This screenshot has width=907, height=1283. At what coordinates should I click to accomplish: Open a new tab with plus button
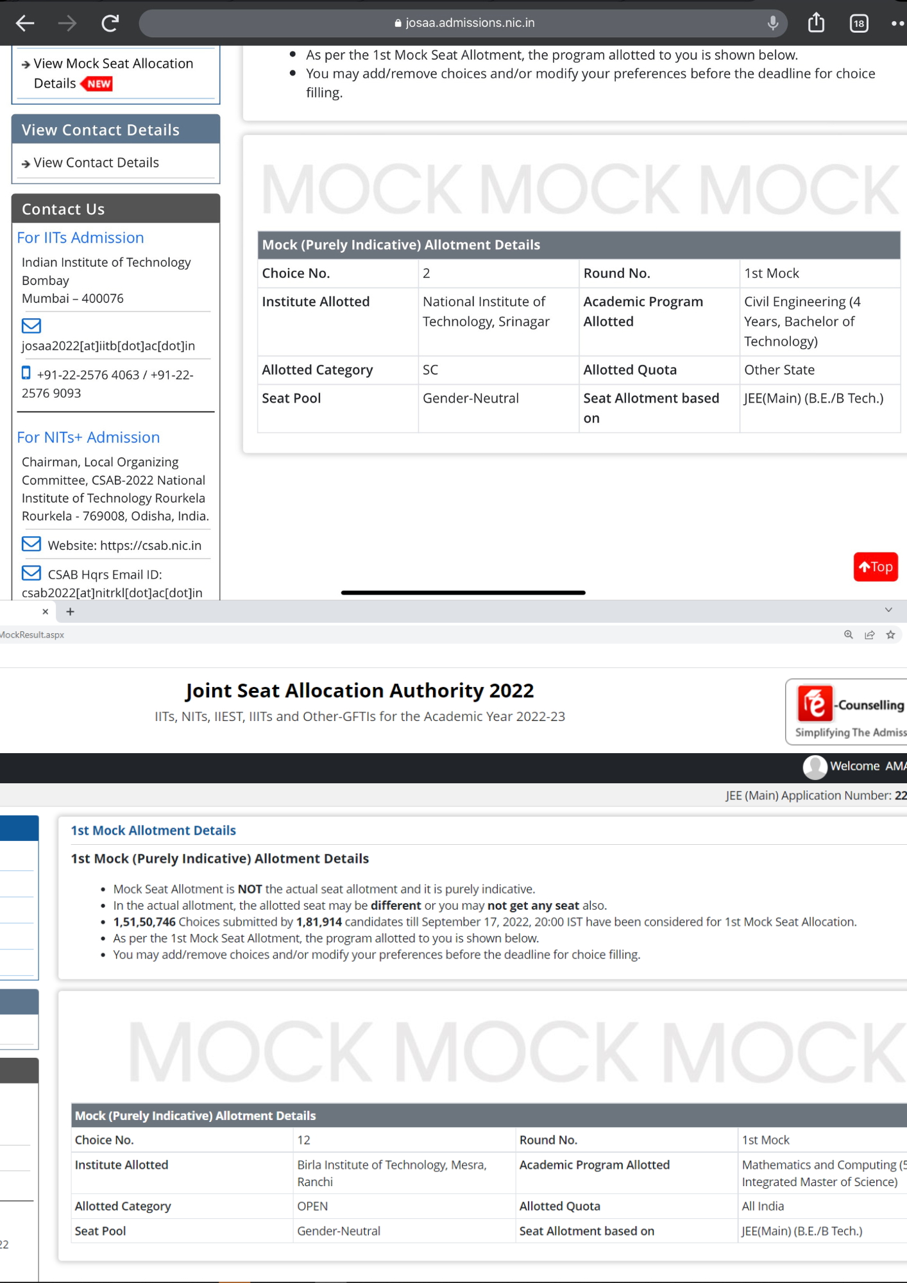(x=71, y=611)
